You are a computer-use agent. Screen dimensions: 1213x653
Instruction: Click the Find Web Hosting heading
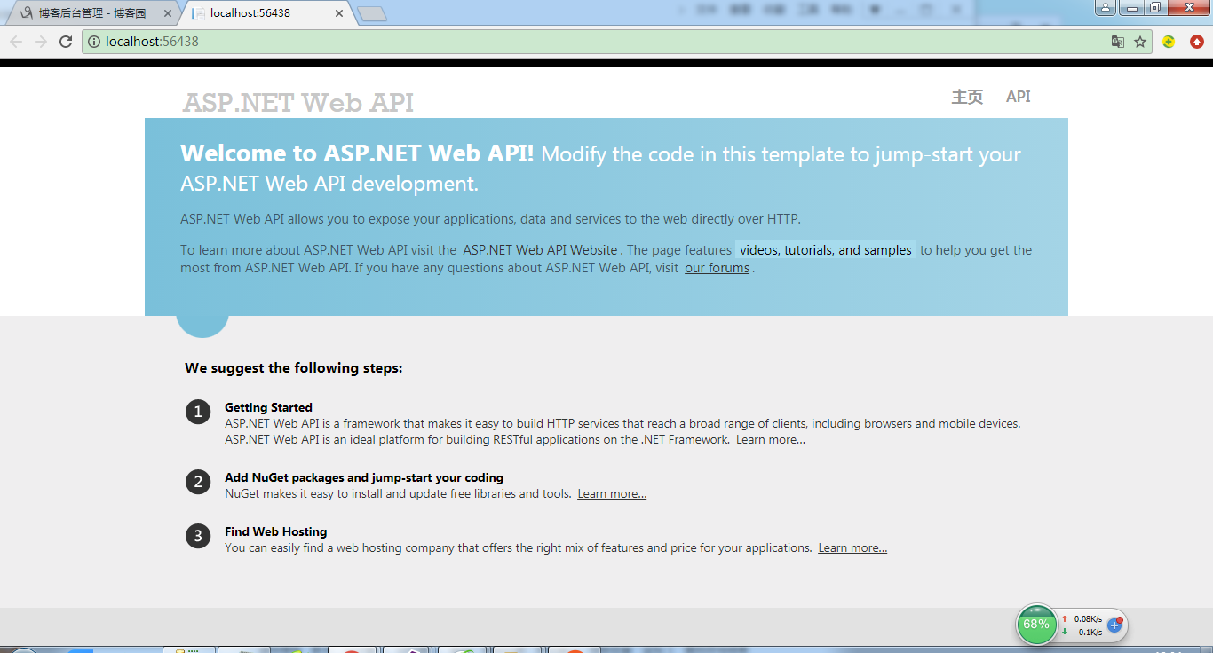(275, 531)
